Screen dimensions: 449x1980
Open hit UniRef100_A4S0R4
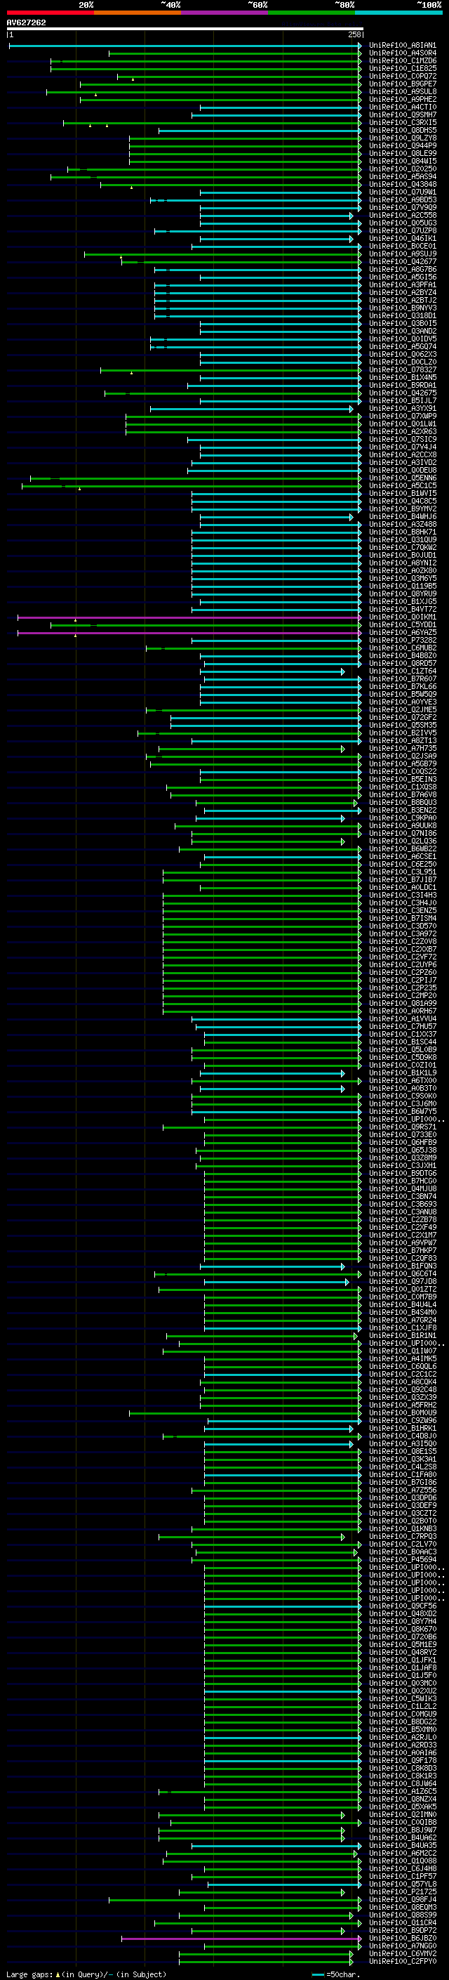(x=403, y=54)
